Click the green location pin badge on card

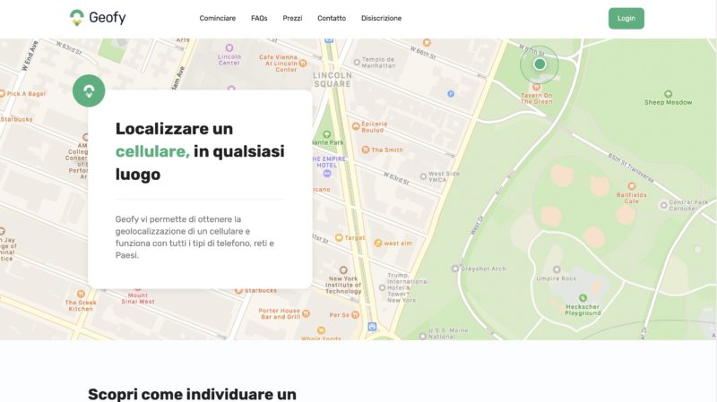coord(89,90)
